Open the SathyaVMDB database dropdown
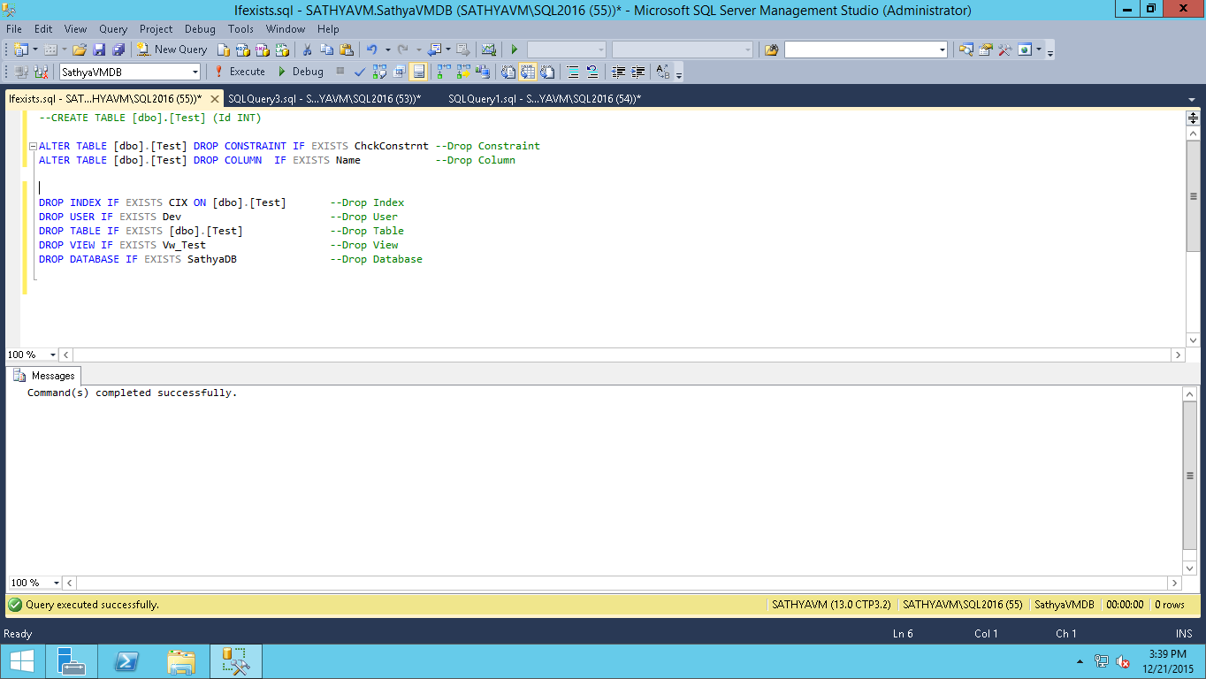This screenshot has height=679, width=1206. pyautogui.click(x=195, y=72)
